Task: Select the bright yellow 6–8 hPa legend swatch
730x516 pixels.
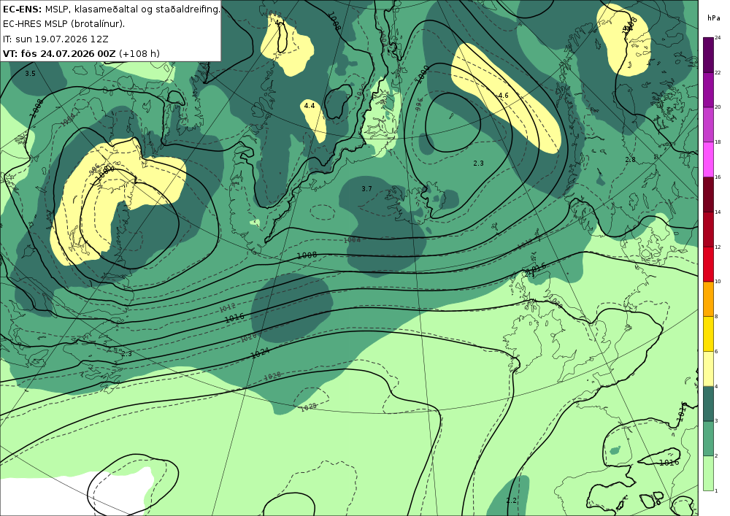Action: [x=709, y=334]
